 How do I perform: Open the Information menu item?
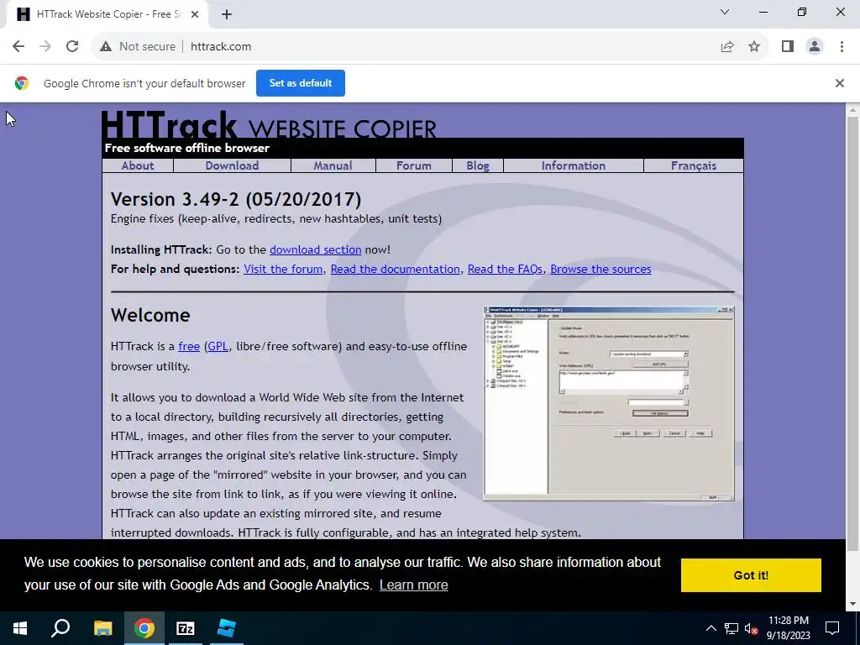[x=573, y=165]
